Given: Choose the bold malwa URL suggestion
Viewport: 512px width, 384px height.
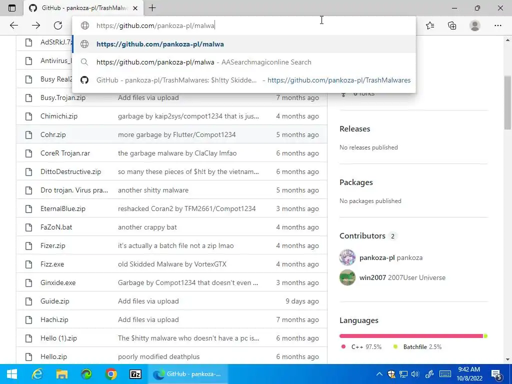Looking at the screenshot, I should click(244, 44).
